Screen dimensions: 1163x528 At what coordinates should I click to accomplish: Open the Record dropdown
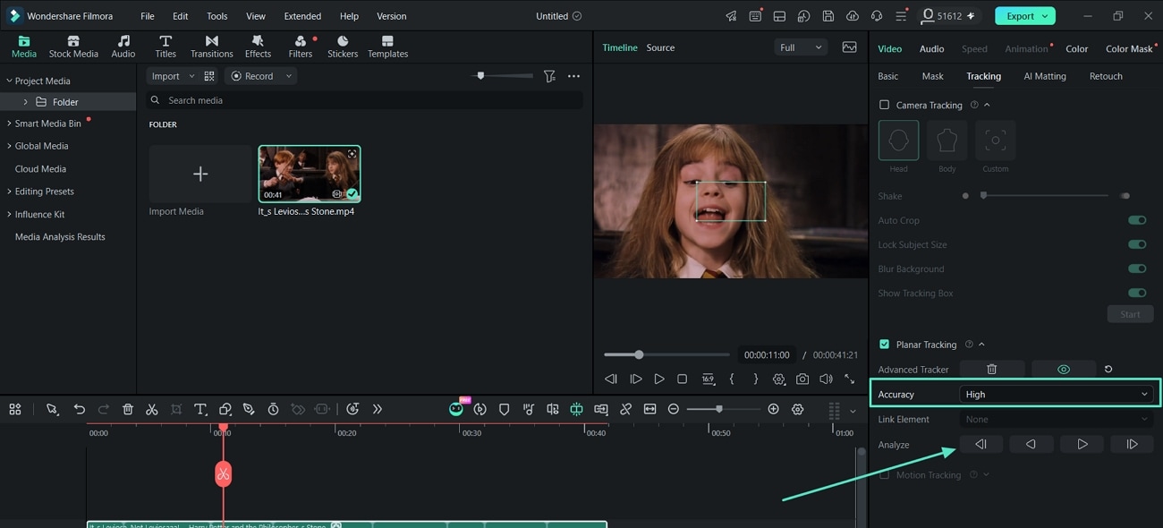pos(261,76)
